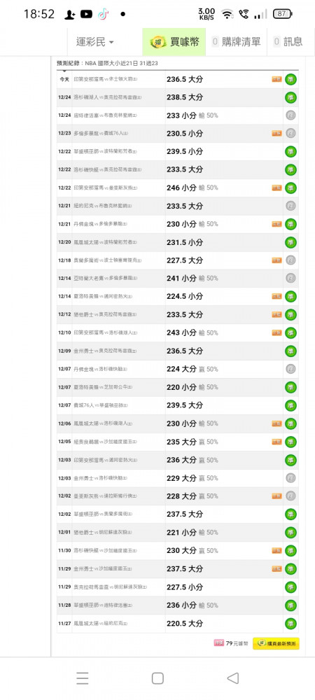
Task: Tap the Android back button
Action: (233, 678)
